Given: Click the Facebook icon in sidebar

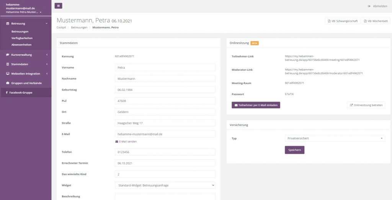Looking at the screenshot, I should 7,92.
